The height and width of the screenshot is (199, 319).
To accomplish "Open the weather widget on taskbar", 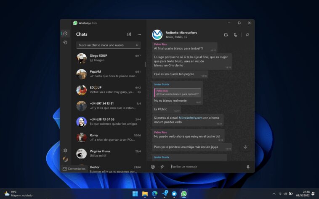I will (x=19, y=194).
